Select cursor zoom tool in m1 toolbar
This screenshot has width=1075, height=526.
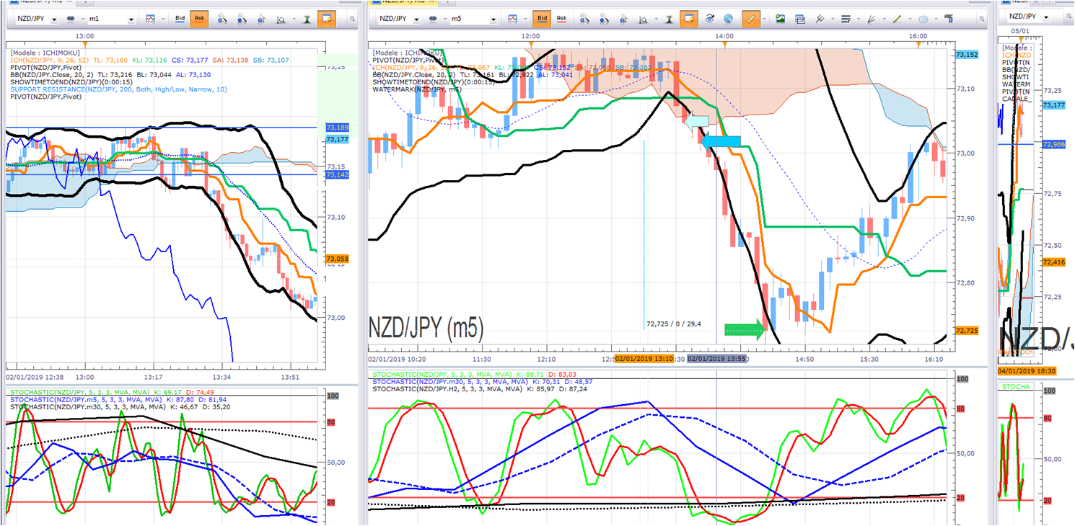261,19
